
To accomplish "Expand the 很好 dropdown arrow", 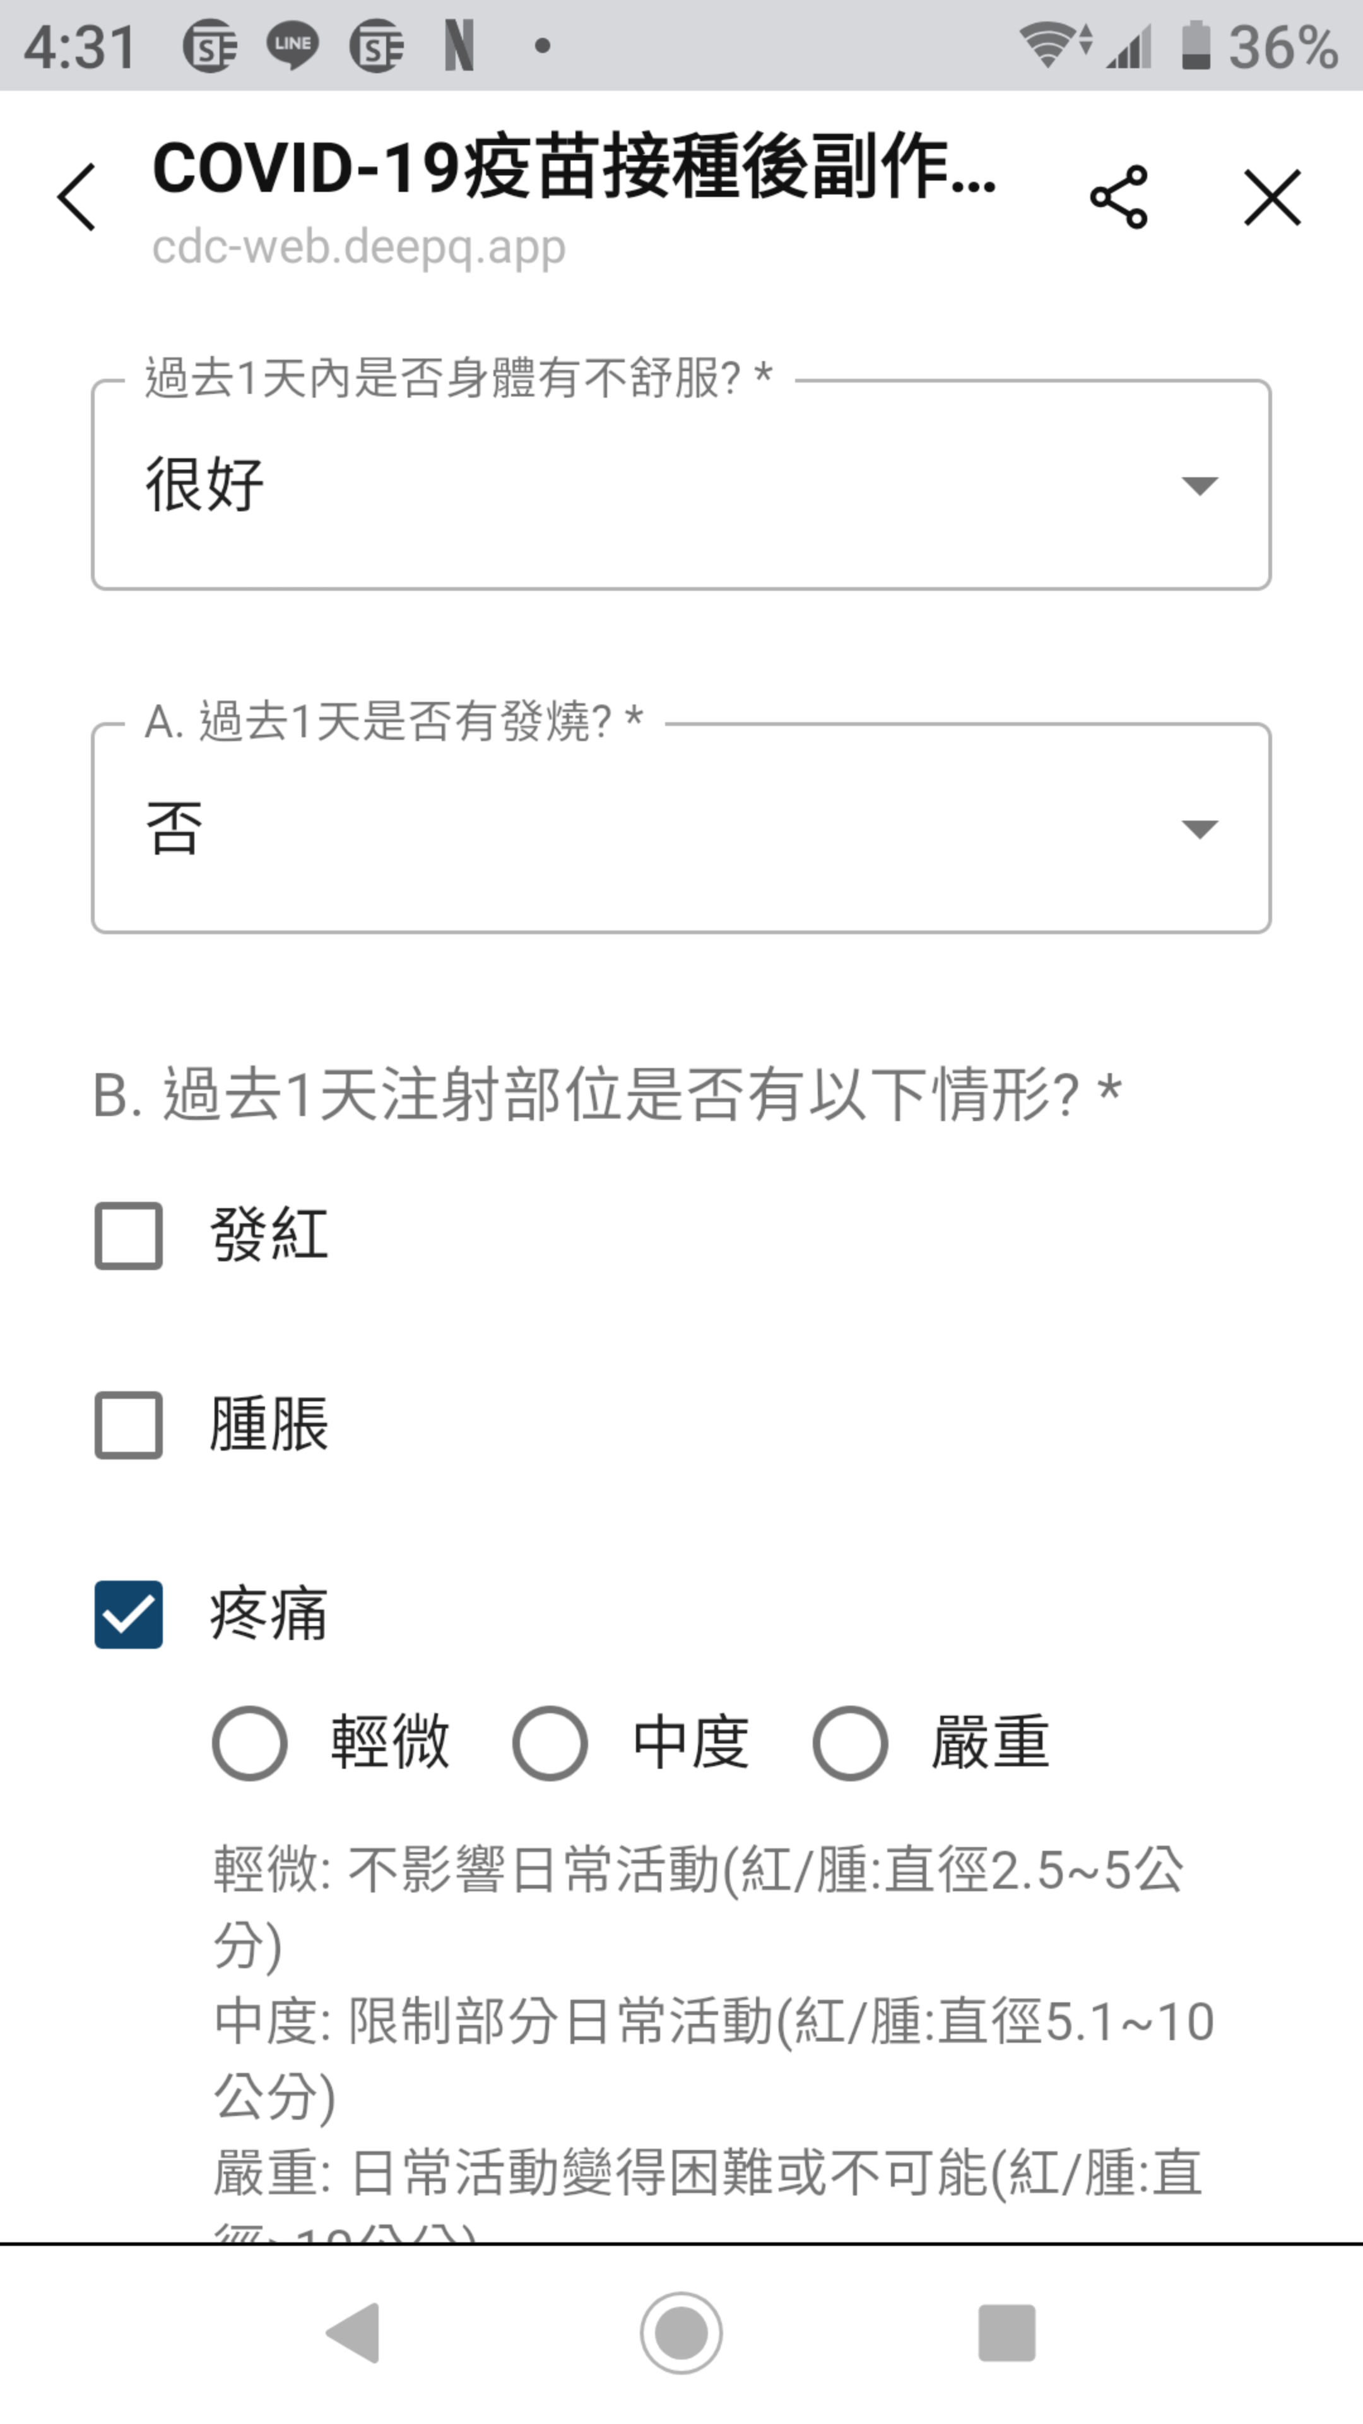I will point(1200,485).
